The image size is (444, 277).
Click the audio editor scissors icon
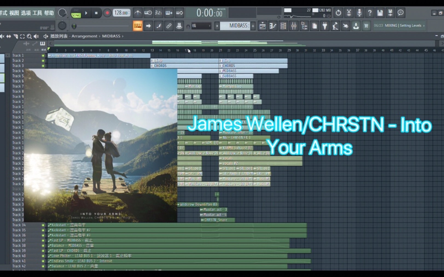(349, 13)
